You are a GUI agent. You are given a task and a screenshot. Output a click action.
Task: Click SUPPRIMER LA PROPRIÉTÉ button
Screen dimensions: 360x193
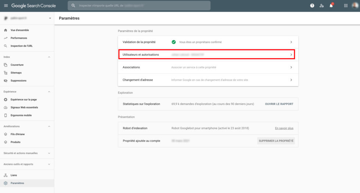click(276, 141)
